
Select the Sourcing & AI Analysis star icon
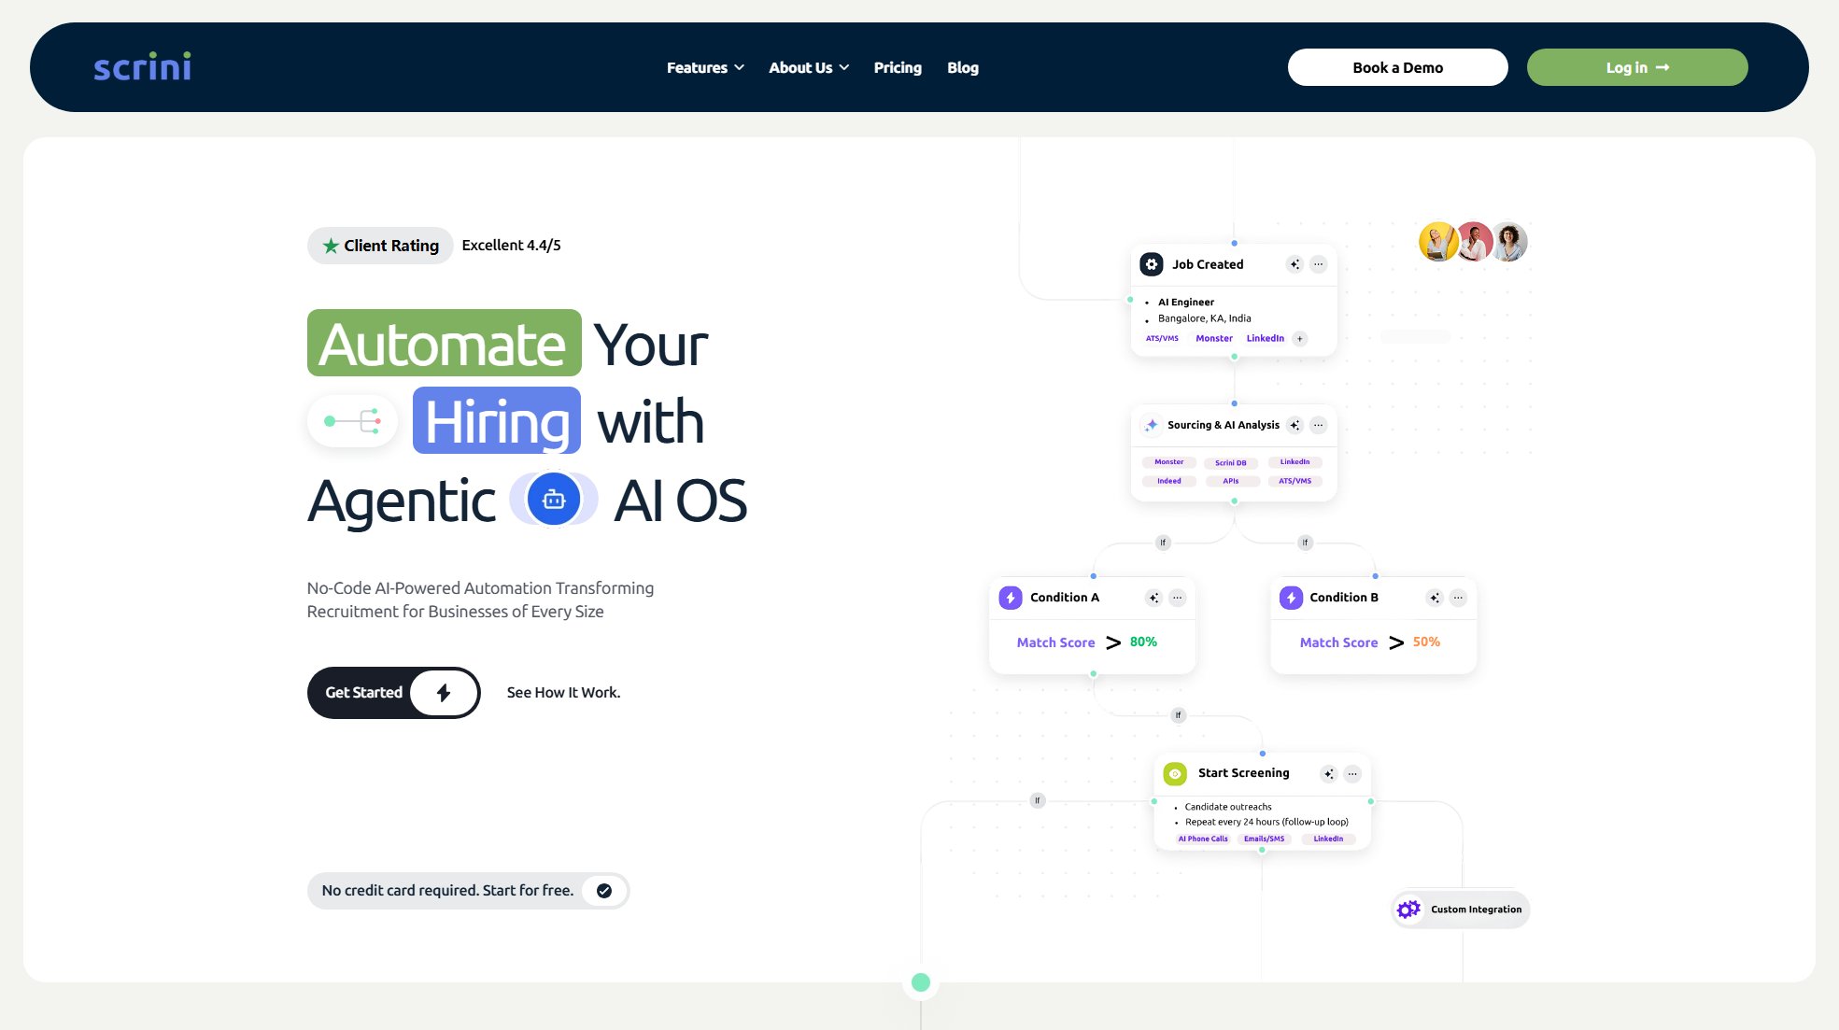click(1153, 425)
